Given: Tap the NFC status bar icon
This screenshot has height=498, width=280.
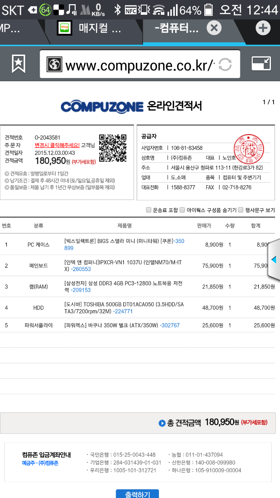Looking at the screenshot, I should pos(131,9).
